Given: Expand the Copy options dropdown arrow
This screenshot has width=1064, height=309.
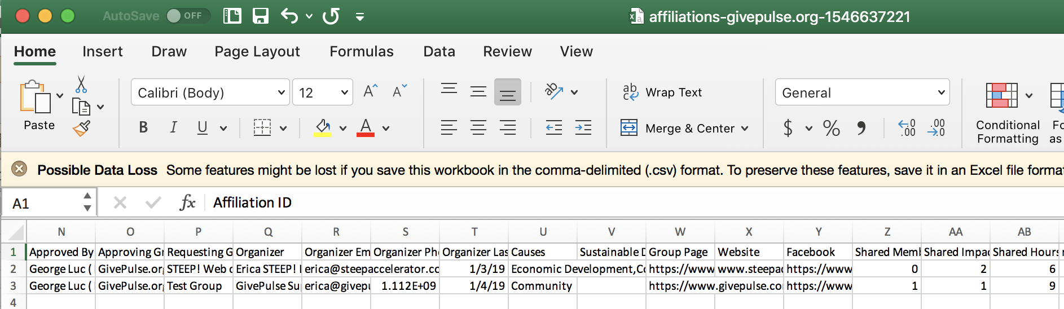Looking at the screenshot, I should (100, 107).
